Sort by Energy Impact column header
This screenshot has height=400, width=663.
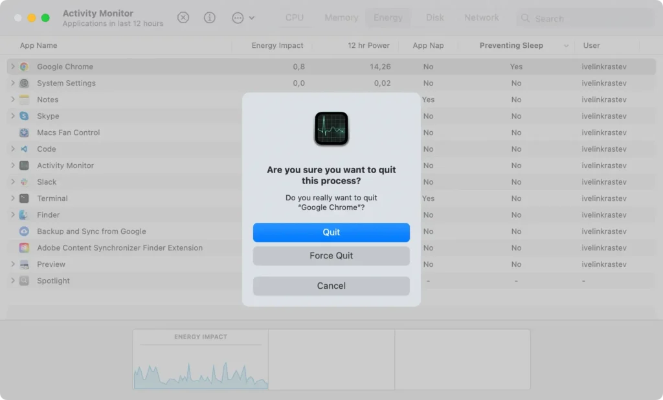[x=277, y=46]
